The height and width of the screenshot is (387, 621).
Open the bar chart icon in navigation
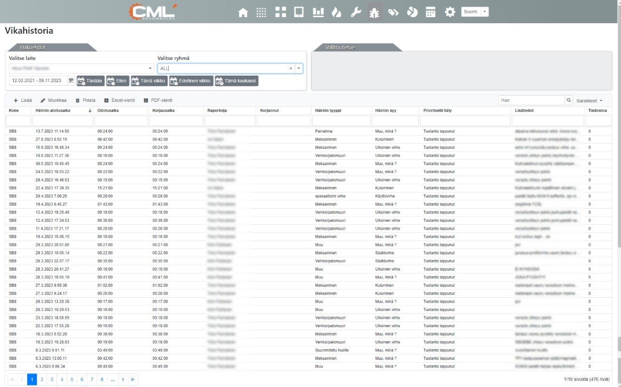[319, 12]
